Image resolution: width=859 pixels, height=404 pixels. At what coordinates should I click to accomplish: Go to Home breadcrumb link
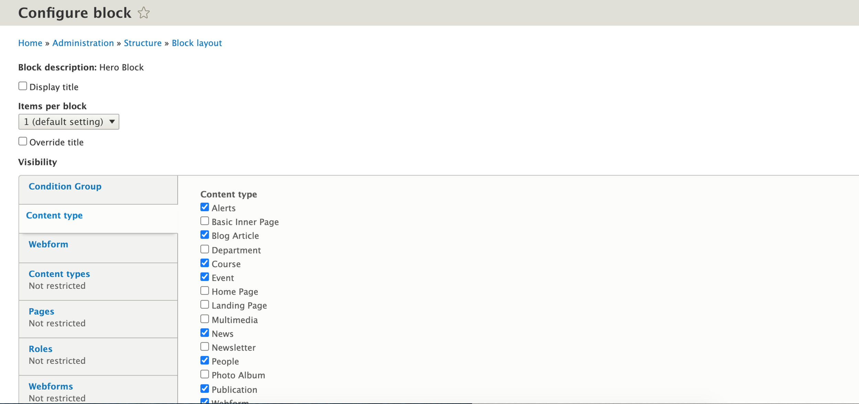30,43
